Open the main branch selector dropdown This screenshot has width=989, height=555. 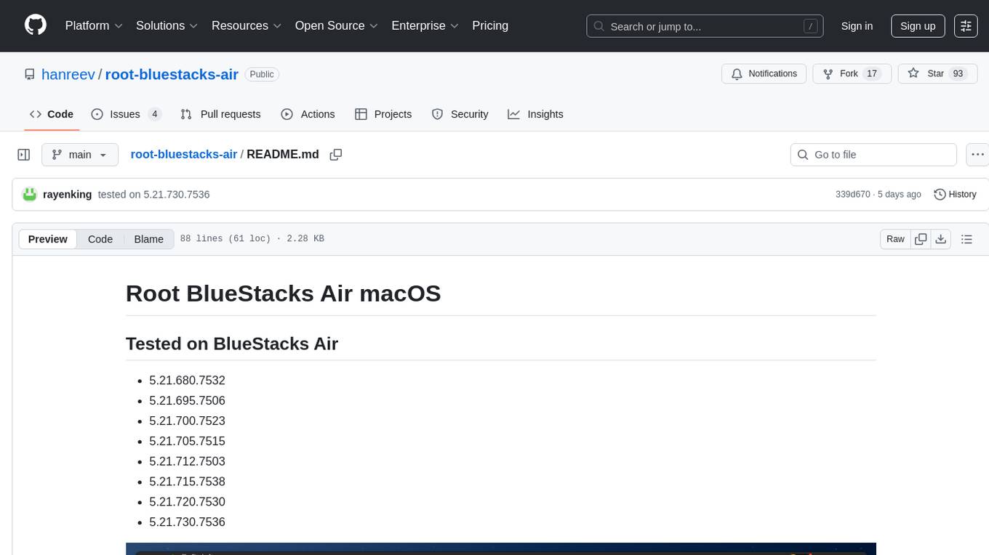coord(80,155)
